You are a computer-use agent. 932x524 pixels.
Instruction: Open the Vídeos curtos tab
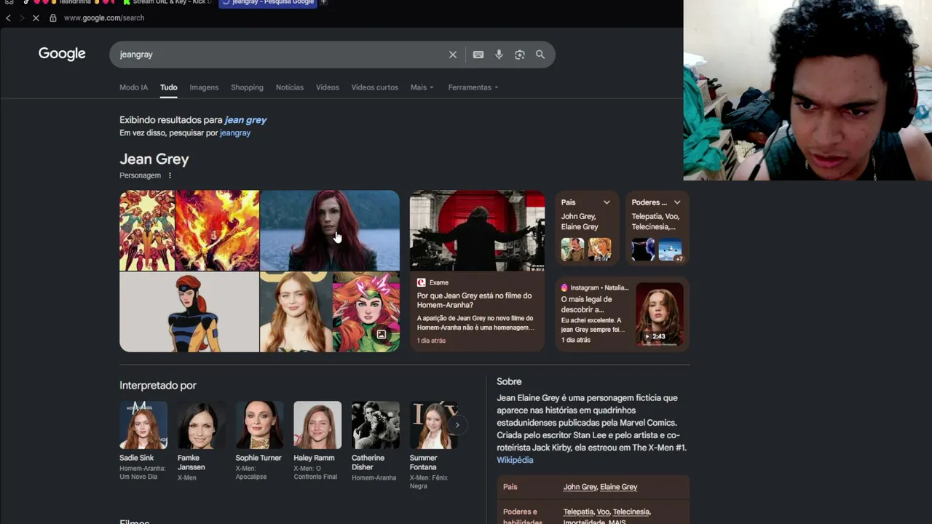(x=375, y=87)
